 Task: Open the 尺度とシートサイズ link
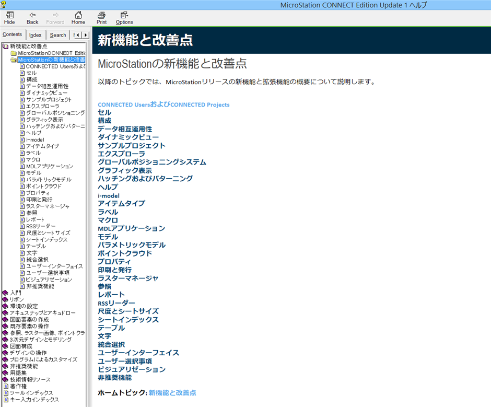[128, 311]
